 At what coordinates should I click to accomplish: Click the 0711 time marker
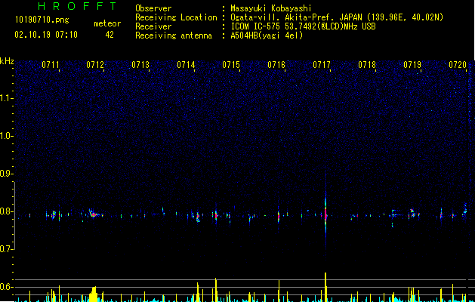tap(51, 65)
